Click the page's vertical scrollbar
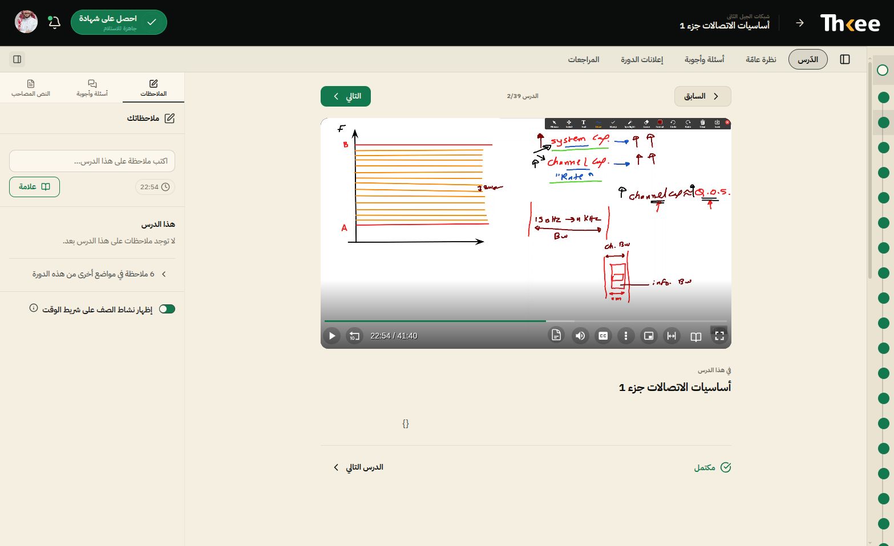The width and height of the screenshot is (894, 546). pos(869,170)
